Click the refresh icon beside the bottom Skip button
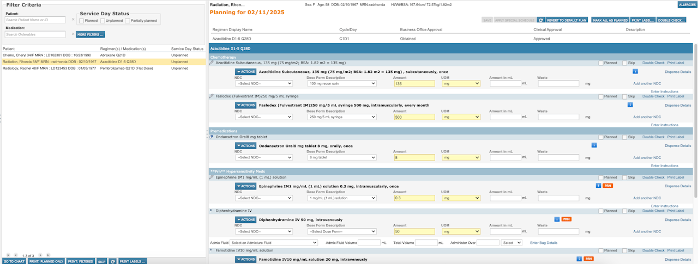The image size is (698, 264). [x=112, y=261]
